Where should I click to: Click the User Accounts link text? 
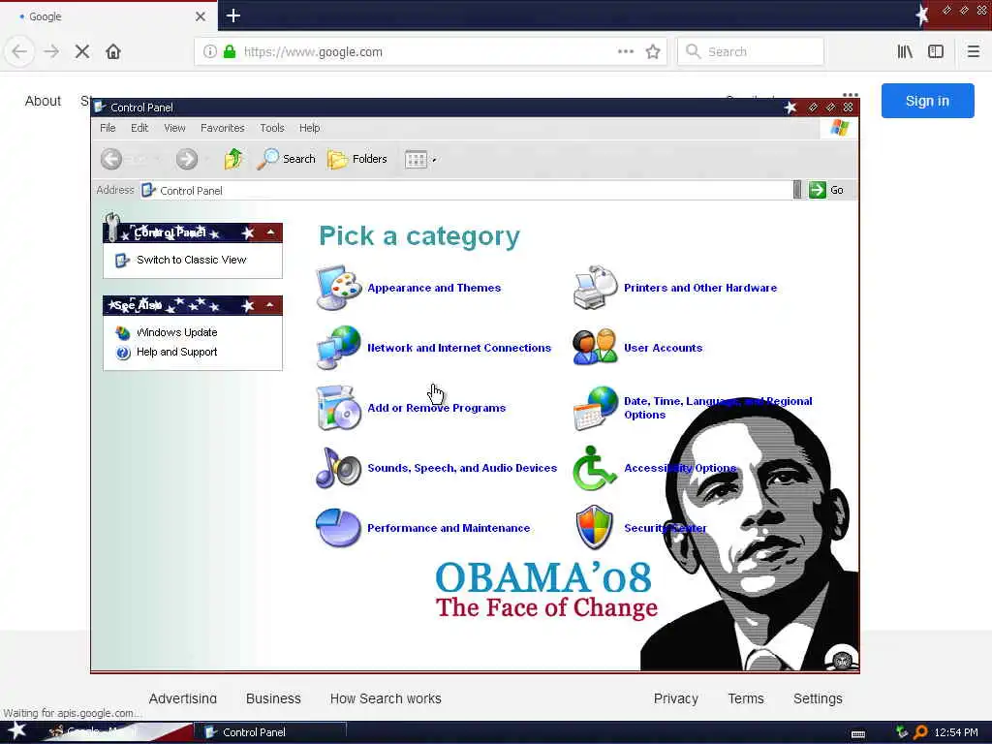click(663, 348)
